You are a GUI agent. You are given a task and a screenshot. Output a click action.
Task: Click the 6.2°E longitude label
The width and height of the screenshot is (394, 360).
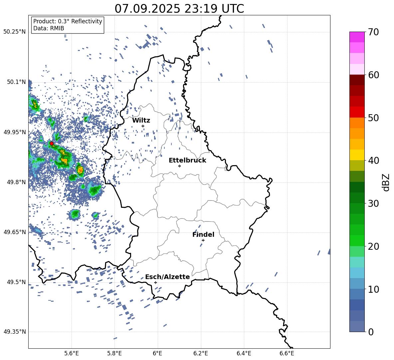click(201, 354)
